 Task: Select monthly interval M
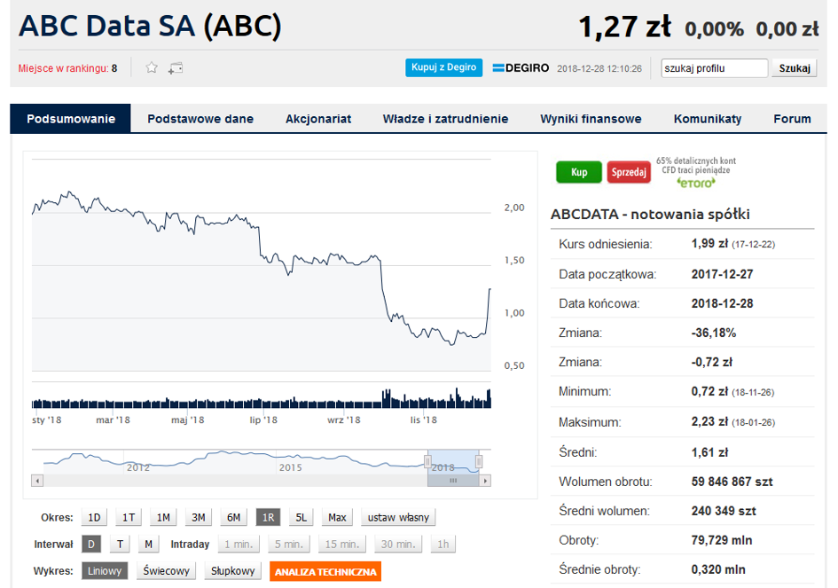click(x=148, y=545)
